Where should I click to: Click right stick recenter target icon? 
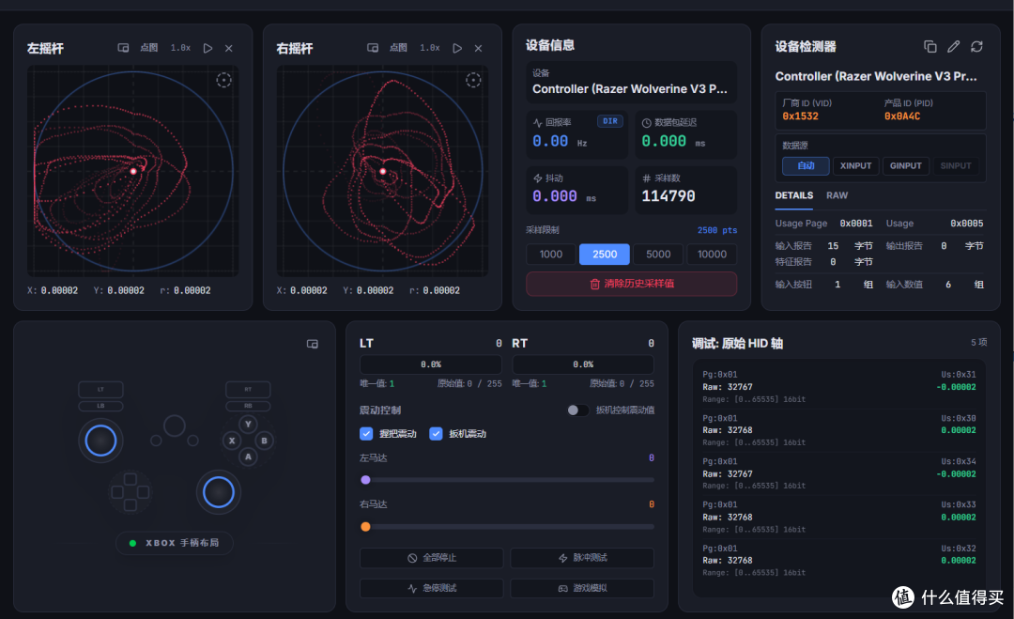tap(473, 80)
